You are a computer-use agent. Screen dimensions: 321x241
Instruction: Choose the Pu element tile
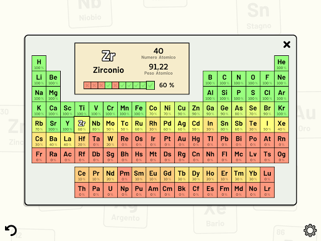point(139,190)
